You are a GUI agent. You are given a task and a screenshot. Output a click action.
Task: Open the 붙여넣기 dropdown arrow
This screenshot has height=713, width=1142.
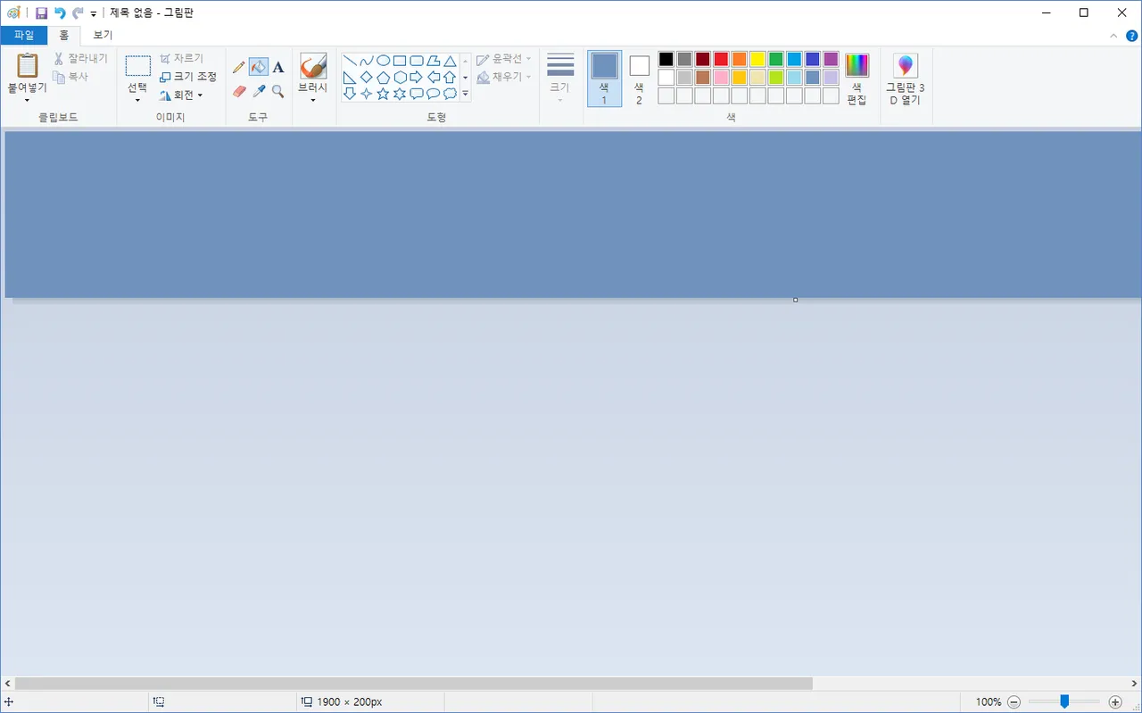pyautogui.click(x=27, y=100)
